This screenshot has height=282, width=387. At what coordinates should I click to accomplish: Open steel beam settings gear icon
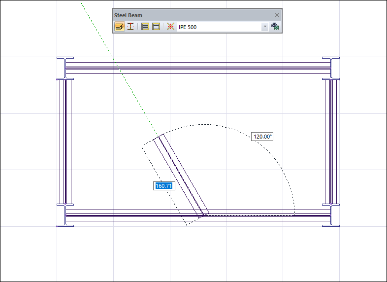pyautogui.click(x=275, y=27)
